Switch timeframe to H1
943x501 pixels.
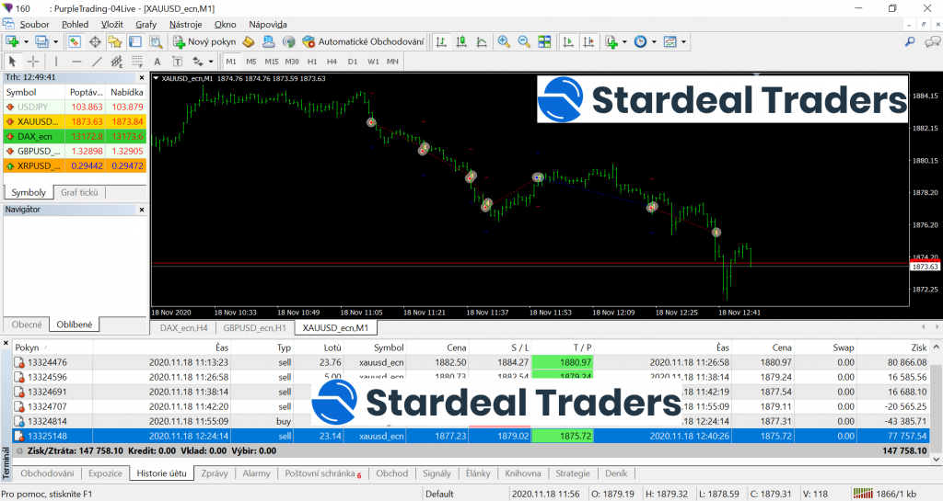coord(312,62)
